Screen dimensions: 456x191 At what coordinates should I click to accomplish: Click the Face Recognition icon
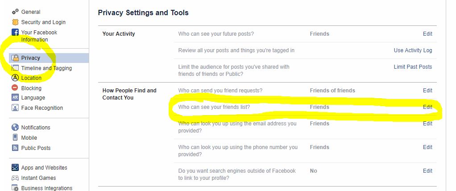15,108
